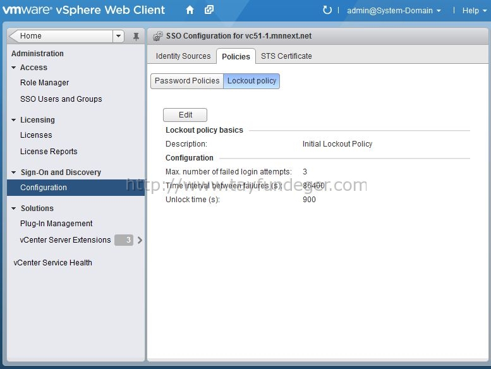Click the refresh icon in header
The height and width of the screenshot is (369, 491).
(327, 10)
